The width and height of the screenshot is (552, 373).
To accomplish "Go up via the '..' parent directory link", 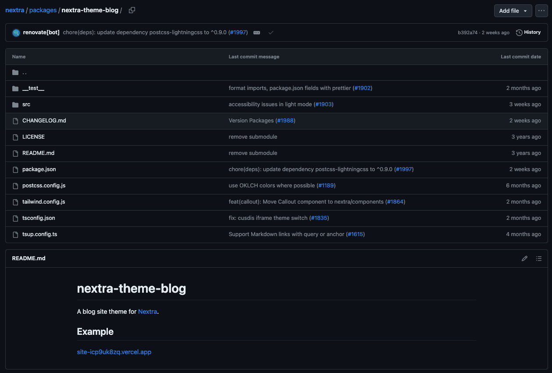I will (x=25, y=72).
